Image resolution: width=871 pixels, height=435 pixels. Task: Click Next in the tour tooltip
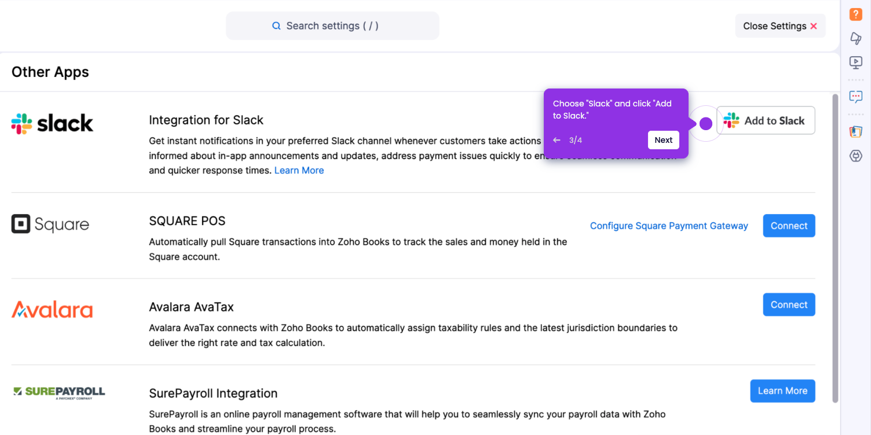pos(664,140)
